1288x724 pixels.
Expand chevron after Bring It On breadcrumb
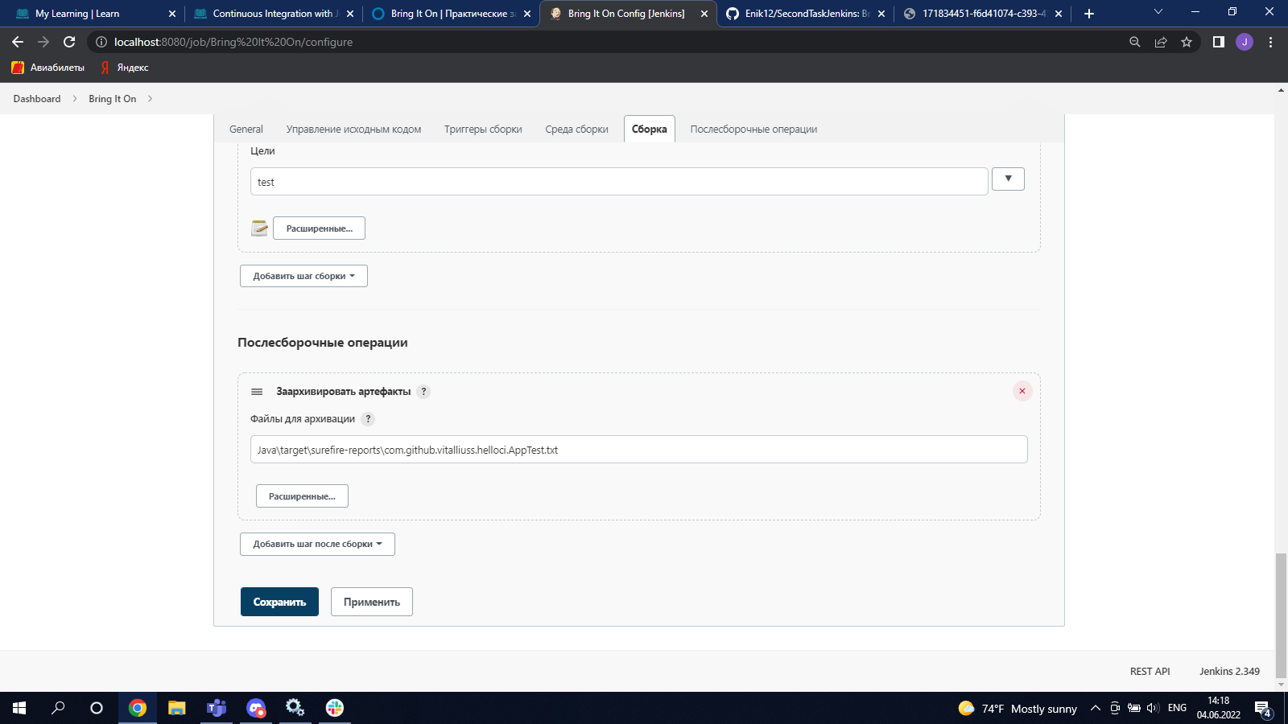(x=150, y=99)
